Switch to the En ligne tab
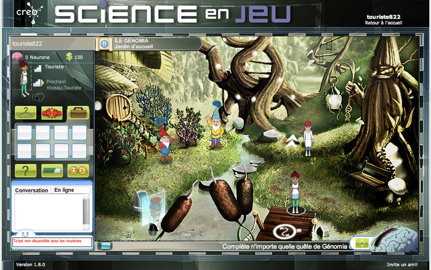 64,190
